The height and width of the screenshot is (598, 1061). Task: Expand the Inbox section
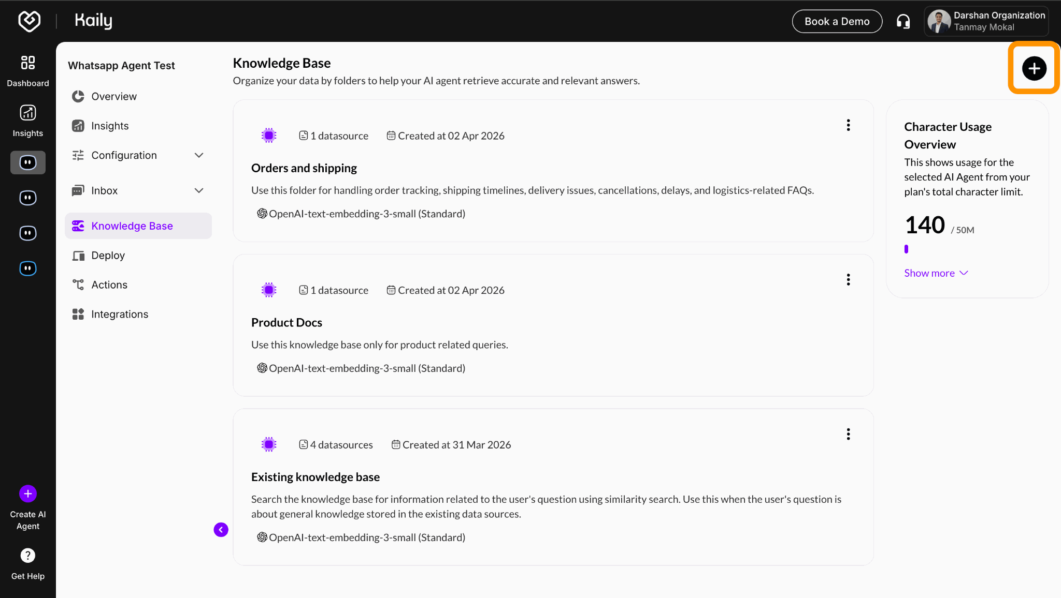(x=198, y=190)
